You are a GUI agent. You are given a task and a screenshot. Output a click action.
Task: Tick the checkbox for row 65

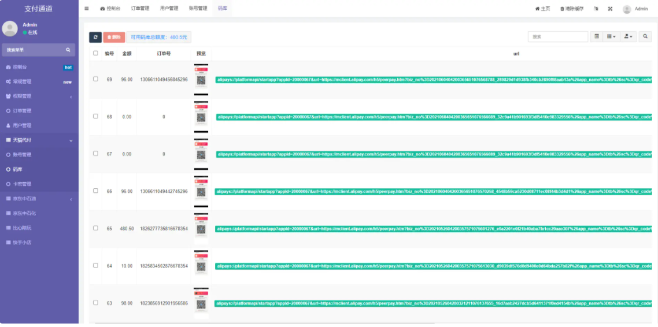click(x=95, y=228)
